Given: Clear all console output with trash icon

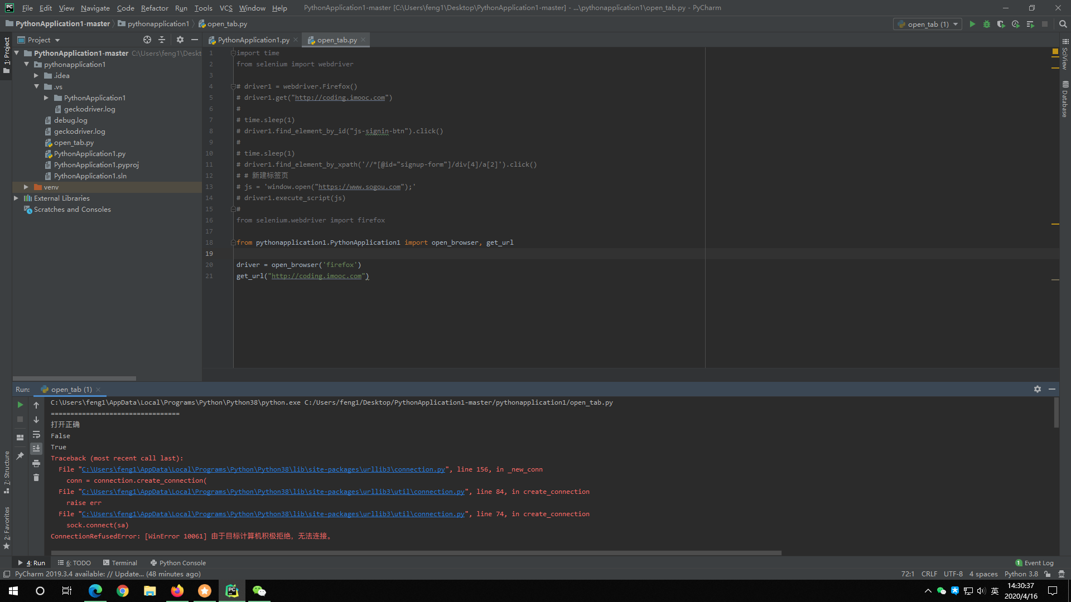Looking at the screenshot, I should [x=36, y=478].
